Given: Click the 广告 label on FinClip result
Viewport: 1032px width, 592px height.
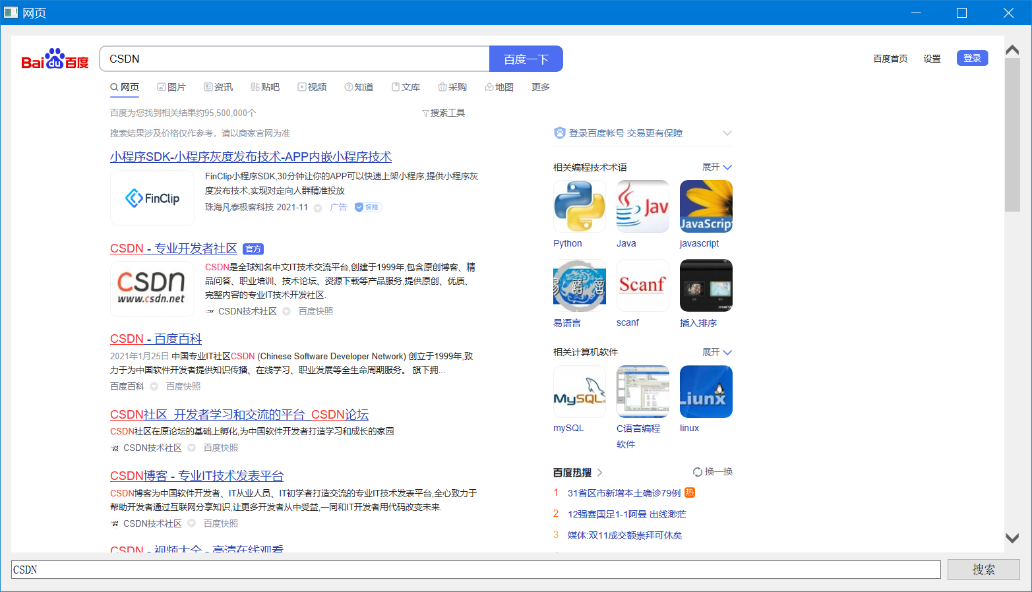Looking at the screenshot, I should [338, 207].
